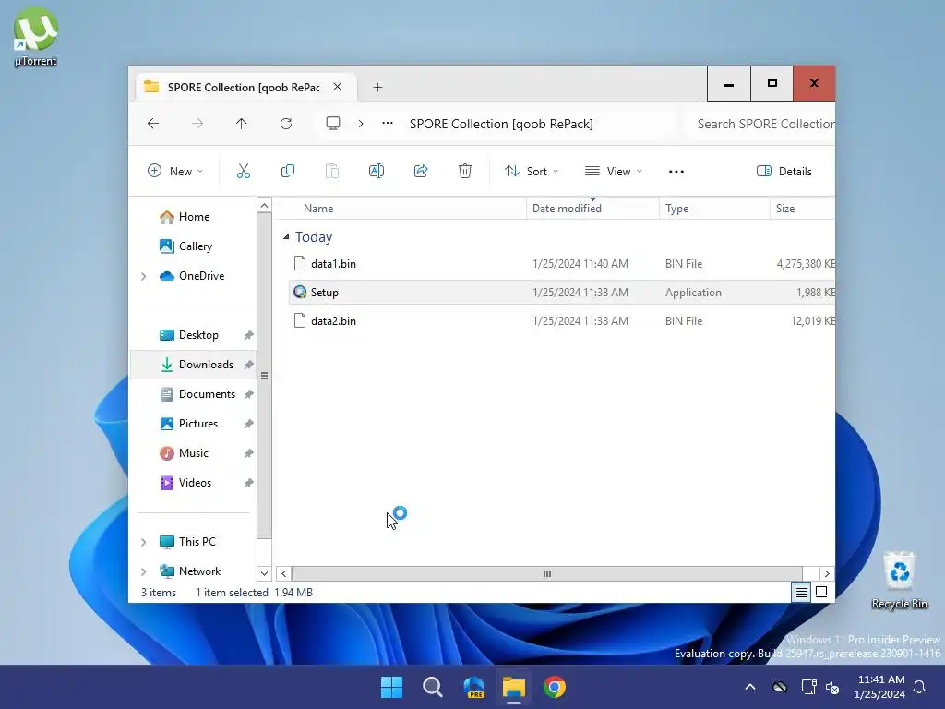This screenshot has width=945, height=709.
Task: Refresh the folder view
Action: click(x=286, y=124)
